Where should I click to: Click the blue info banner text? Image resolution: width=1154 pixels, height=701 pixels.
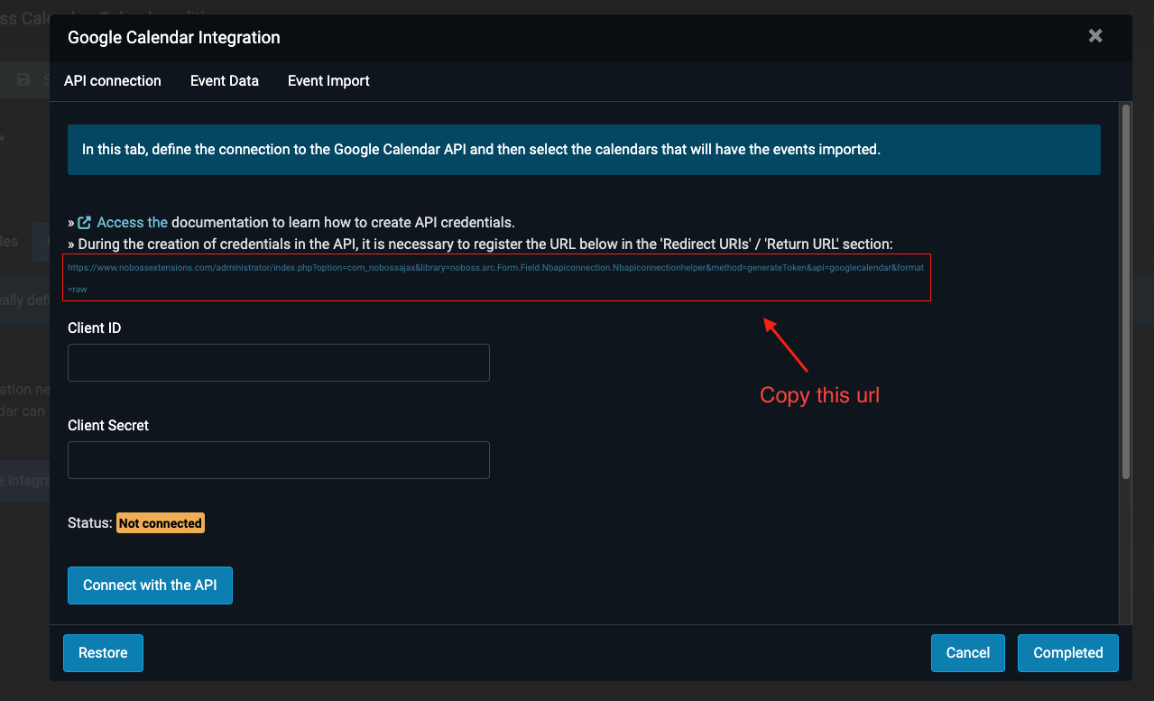click(481, 150)
